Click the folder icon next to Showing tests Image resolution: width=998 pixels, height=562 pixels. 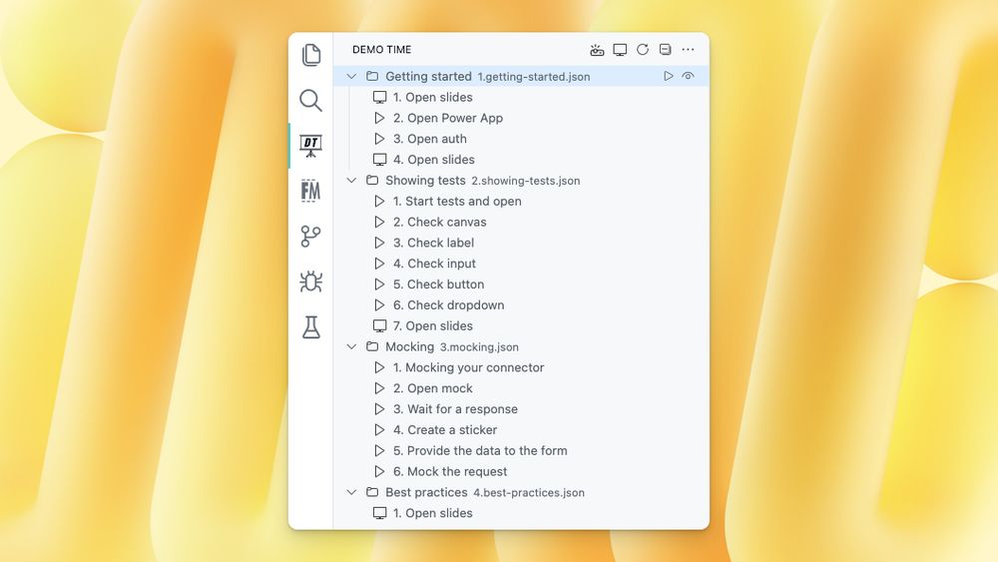pos(372,180)
